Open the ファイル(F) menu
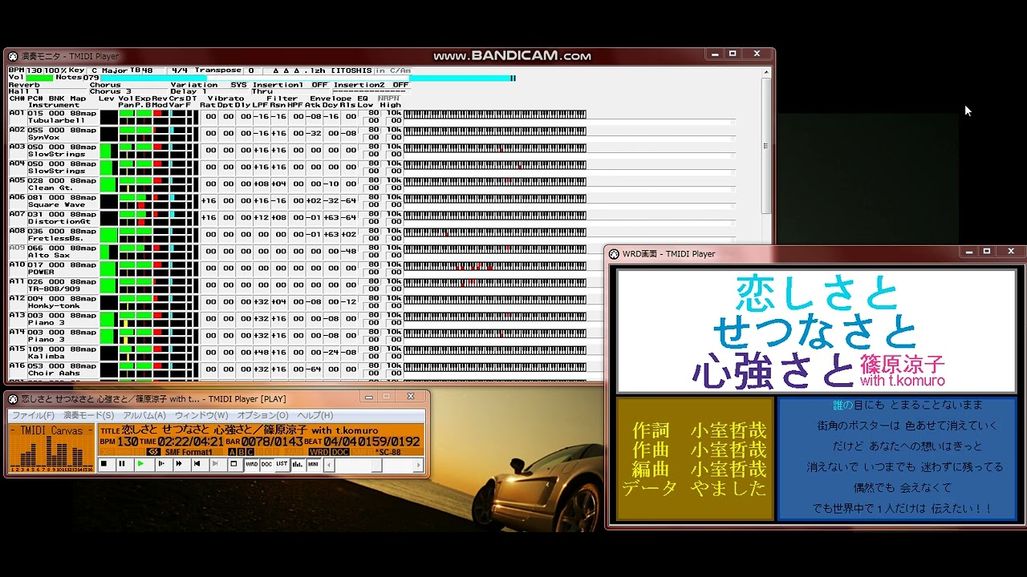 [x=33, y=415]
